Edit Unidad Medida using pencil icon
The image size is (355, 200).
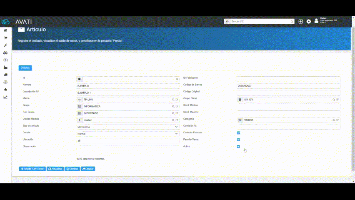tap(177, 120)
